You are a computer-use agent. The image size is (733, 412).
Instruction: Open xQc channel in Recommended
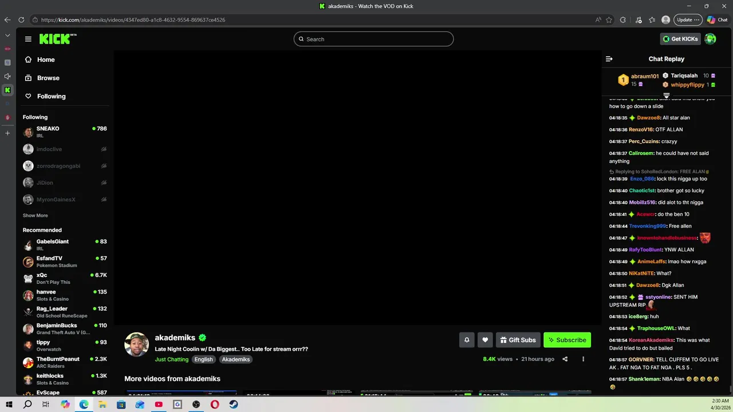tap(65, 278)
